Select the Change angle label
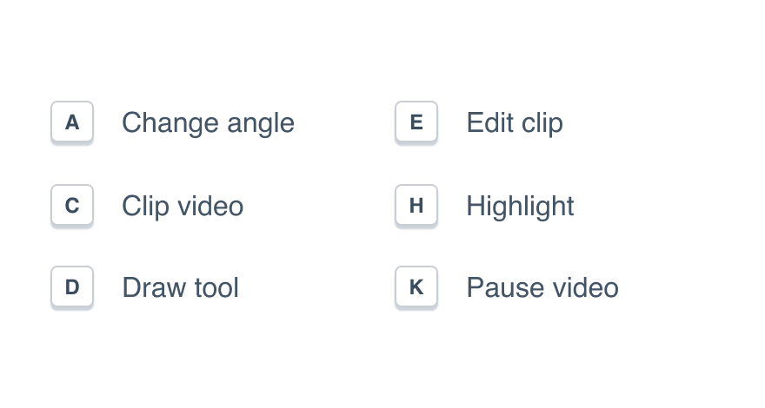 coord(208,123)
